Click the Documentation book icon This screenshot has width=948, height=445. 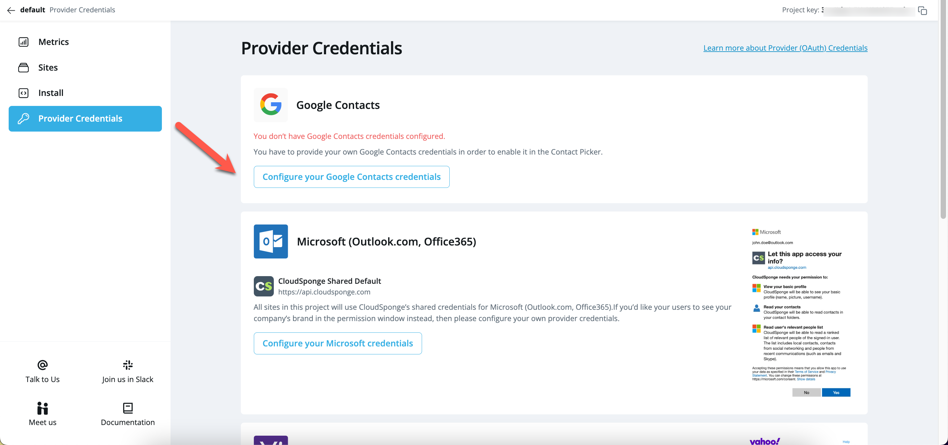(x=128, y=408)
